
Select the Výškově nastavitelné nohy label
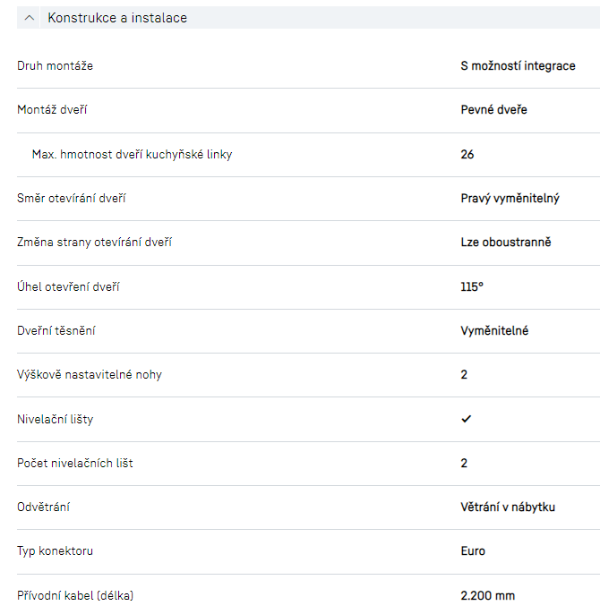[x=90, y=375]
